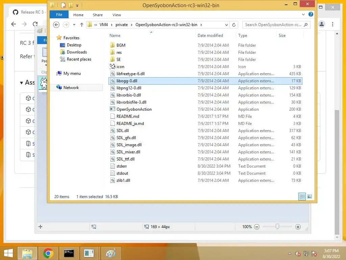Image resolution: width=346 pixels, height=260 pixels.
Task: Open the res folder
Action: tap(119, 52)
